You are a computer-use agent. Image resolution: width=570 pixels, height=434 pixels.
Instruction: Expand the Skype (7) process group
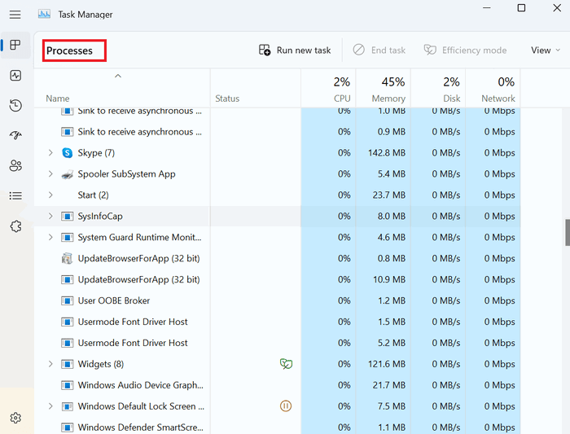50,152
